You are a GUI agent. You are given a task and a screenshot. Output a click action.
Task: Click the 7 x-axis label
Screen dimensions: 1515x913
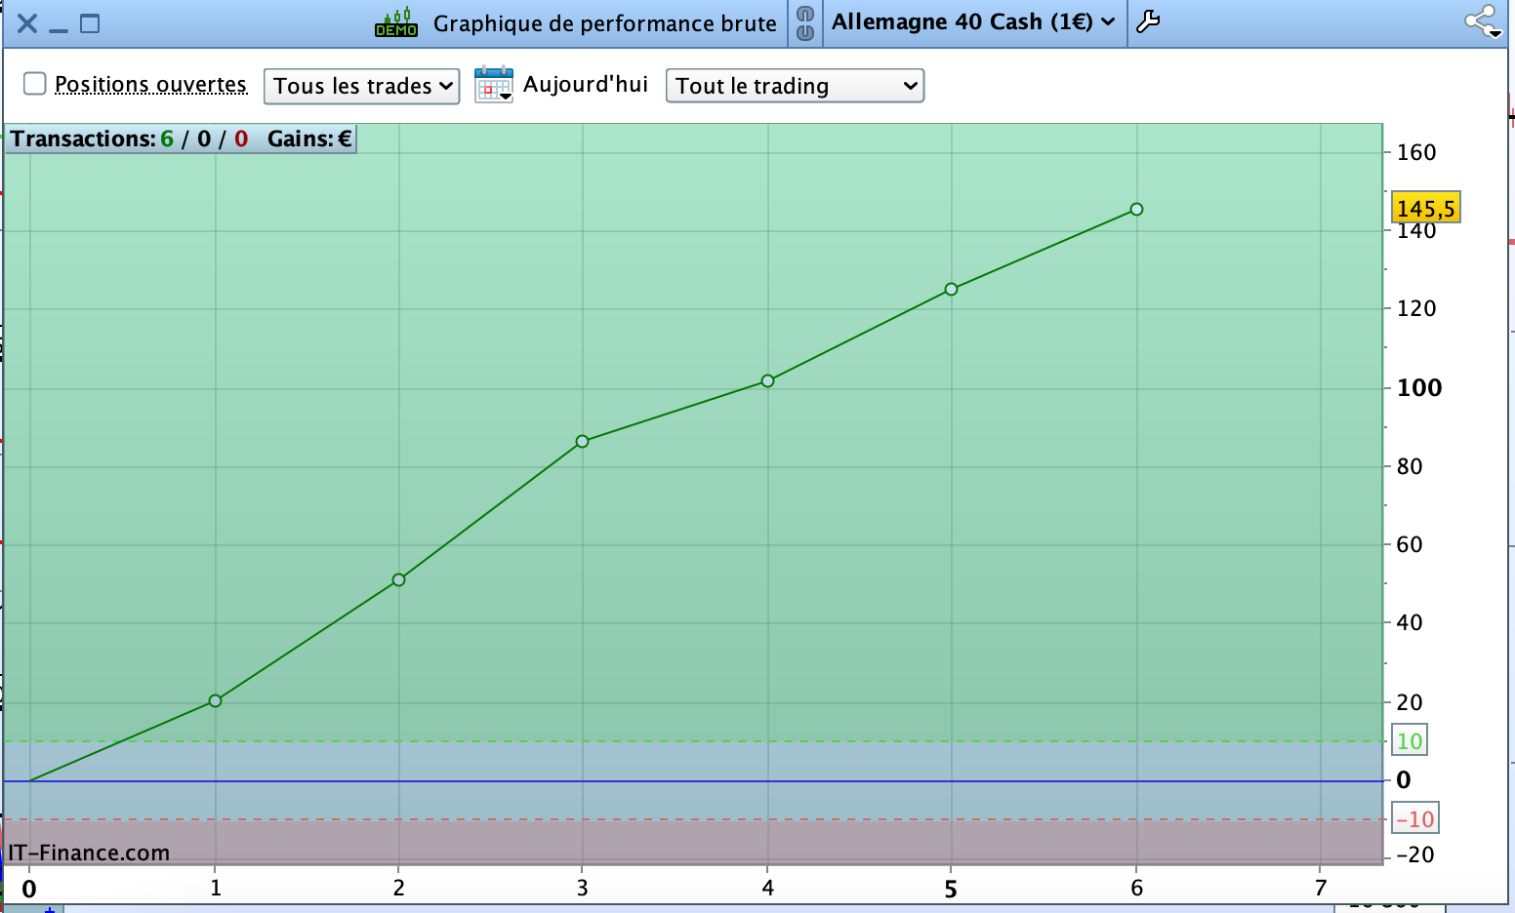click(x=1321, y=888)
